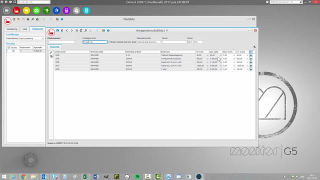The height and width of the screenshot is (180, 320).
Task: Click the Plocknummer column header in Resultat
Action: 26,47
